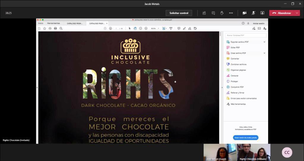The image size is (304, 161).
Task: Click the save file icon
Action: point(39,28)
